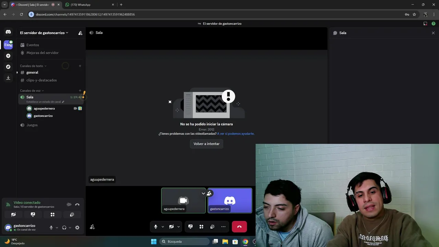Click the browser address bar URL
Image resolution: width=439 pixels, height=247 pixels.
[x=85, y=14]
